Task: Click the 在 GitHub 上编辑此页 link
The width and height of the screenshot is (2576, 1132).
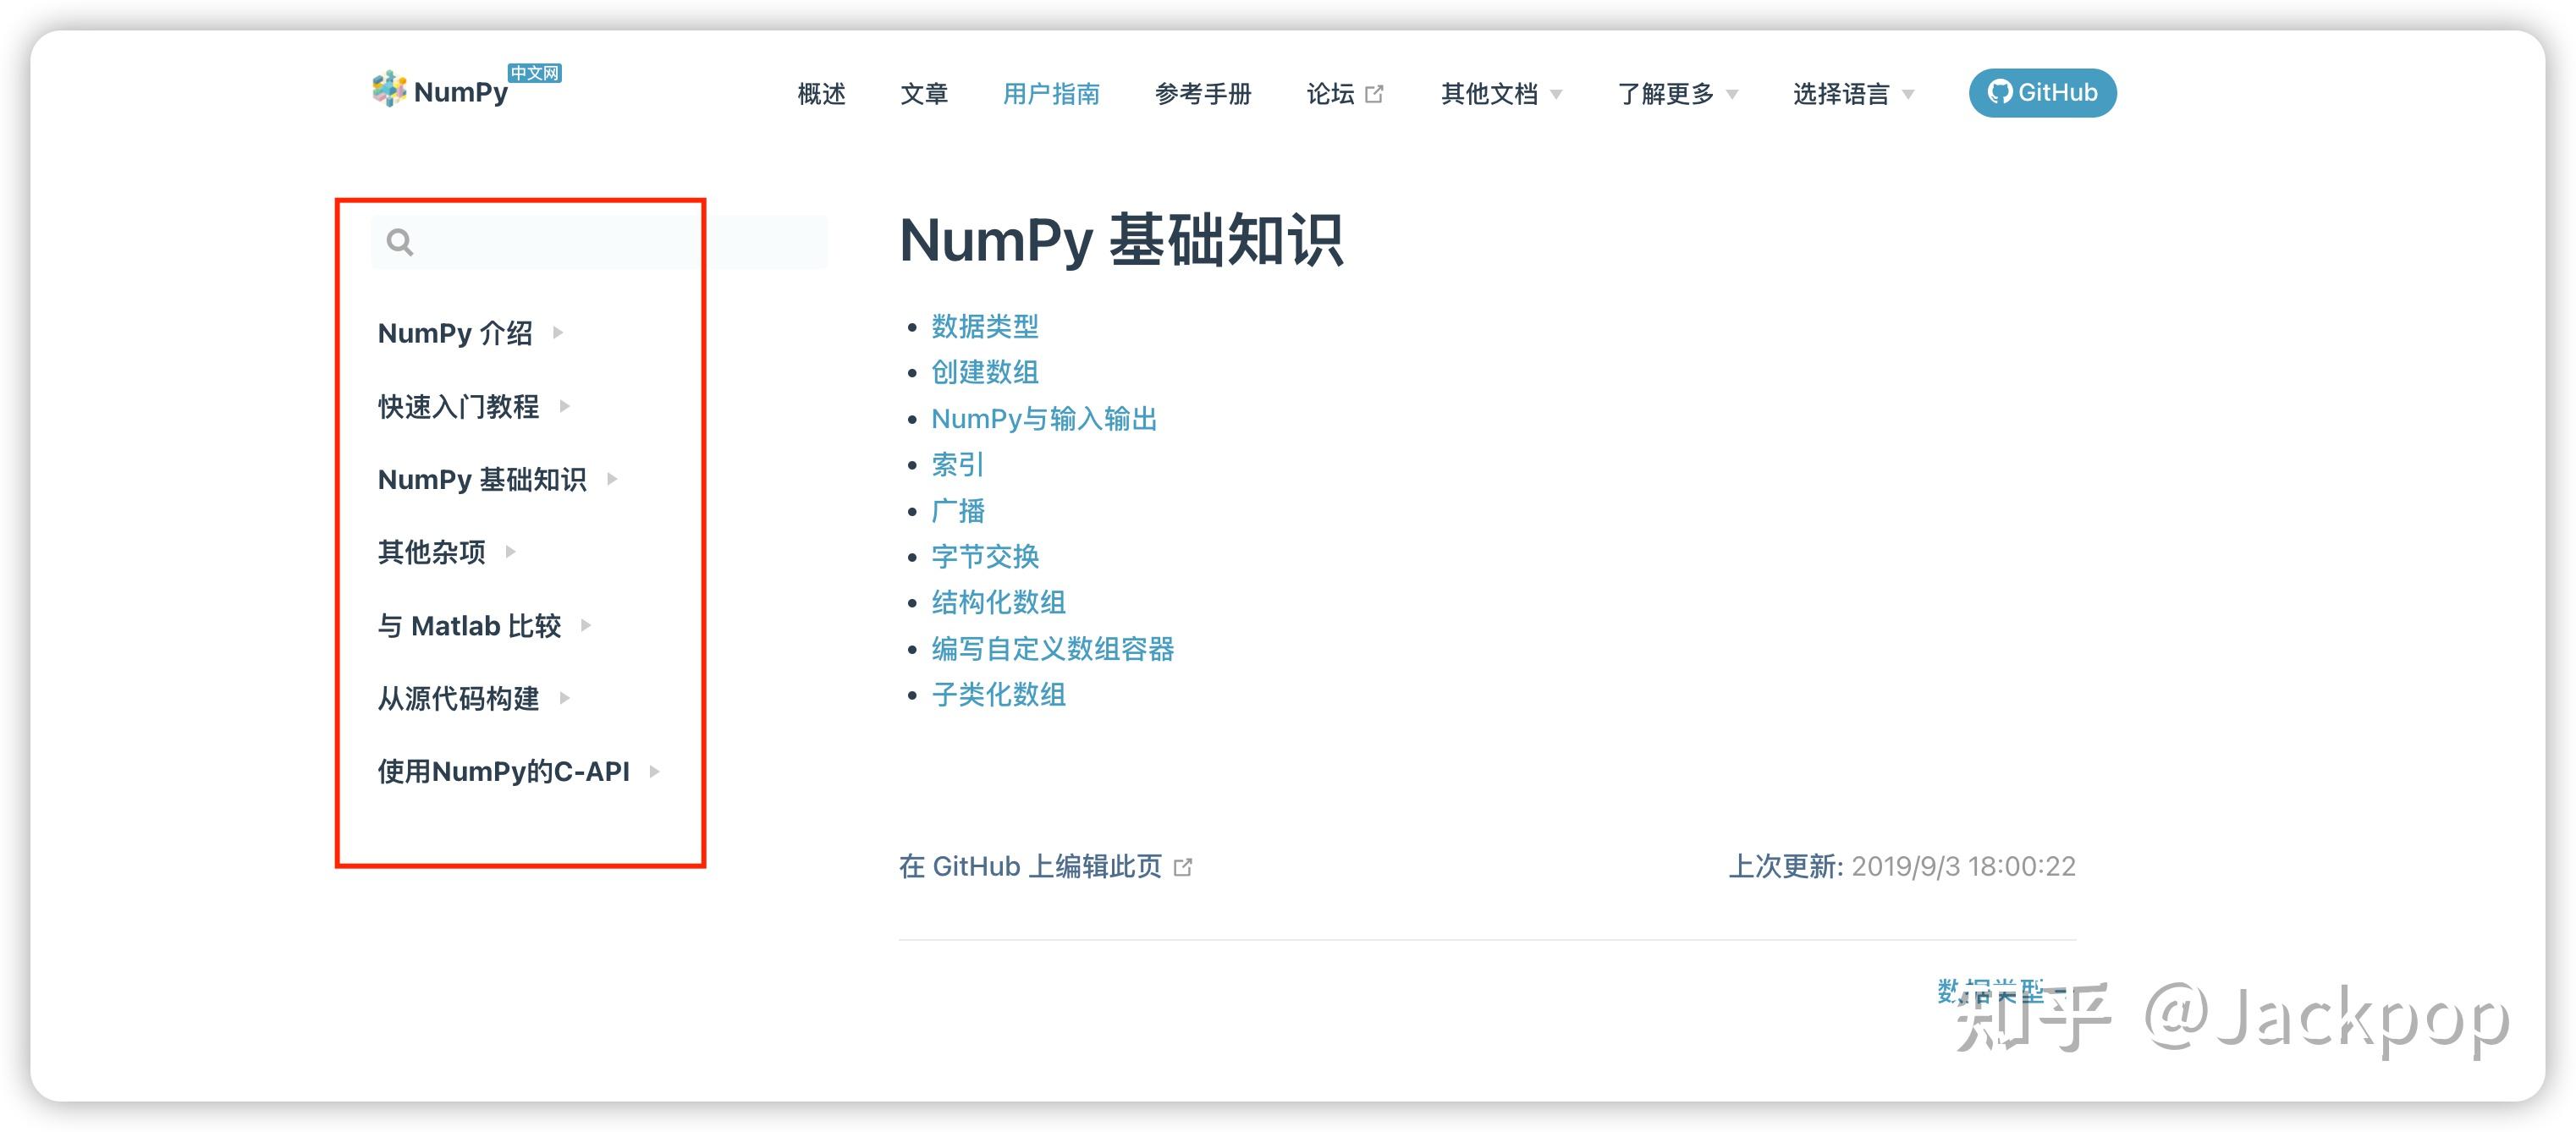Action: click(x=1030, y=866)
